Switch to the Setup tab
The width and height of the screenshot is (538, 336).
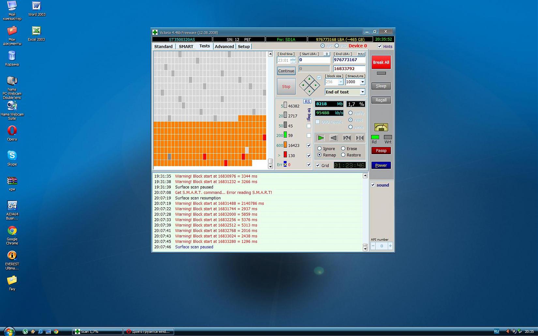244,46
